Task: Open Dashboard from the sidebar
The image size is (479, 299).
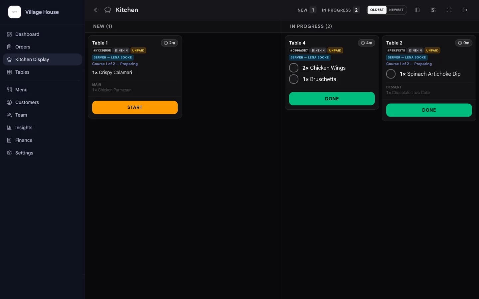Action: point(42,34)
